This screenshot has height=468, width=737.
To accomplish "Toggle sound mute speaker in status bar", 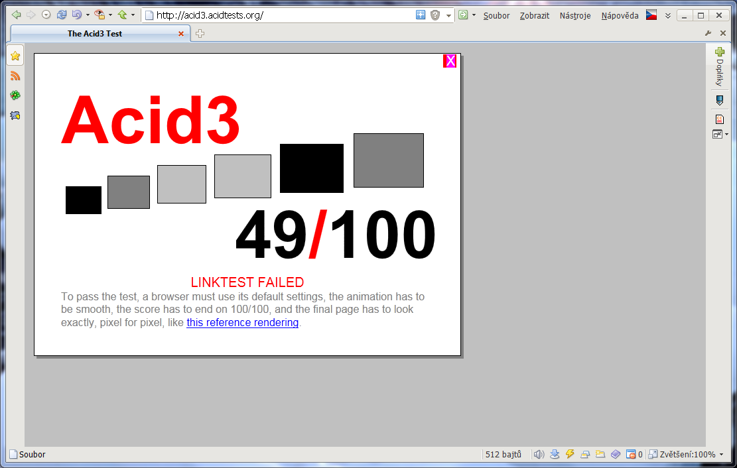I will pos(539,454).
